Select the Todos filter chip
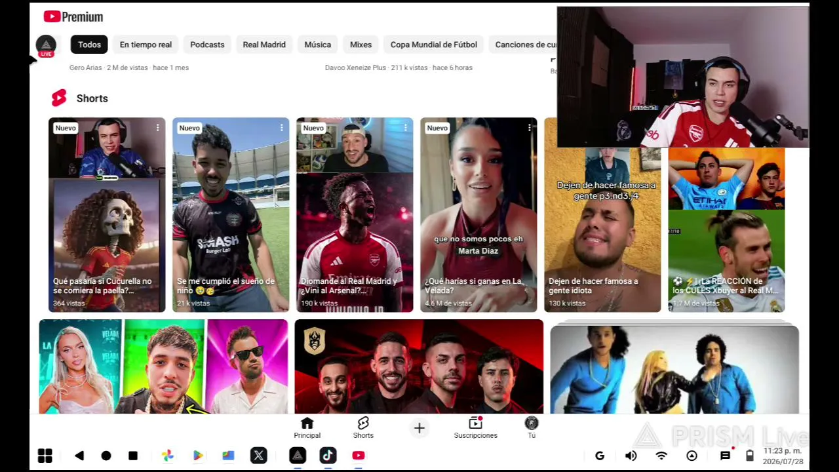839x472 pixels. point(89,45)
